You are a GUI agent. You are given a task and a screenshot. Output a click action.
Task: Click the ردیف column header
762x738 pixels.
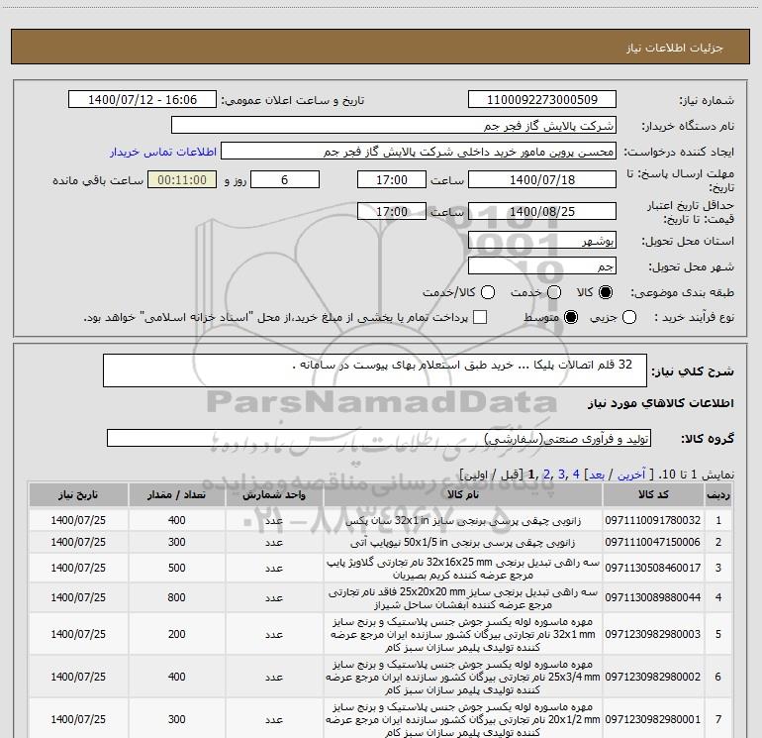[x=718, y=494]
